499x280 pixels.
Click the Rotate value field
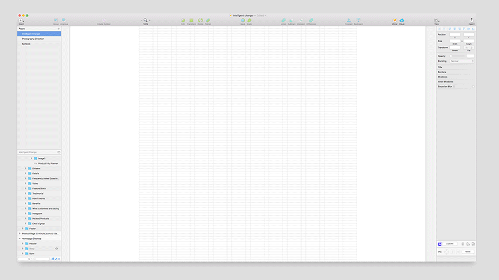click(x=455, y=47)
